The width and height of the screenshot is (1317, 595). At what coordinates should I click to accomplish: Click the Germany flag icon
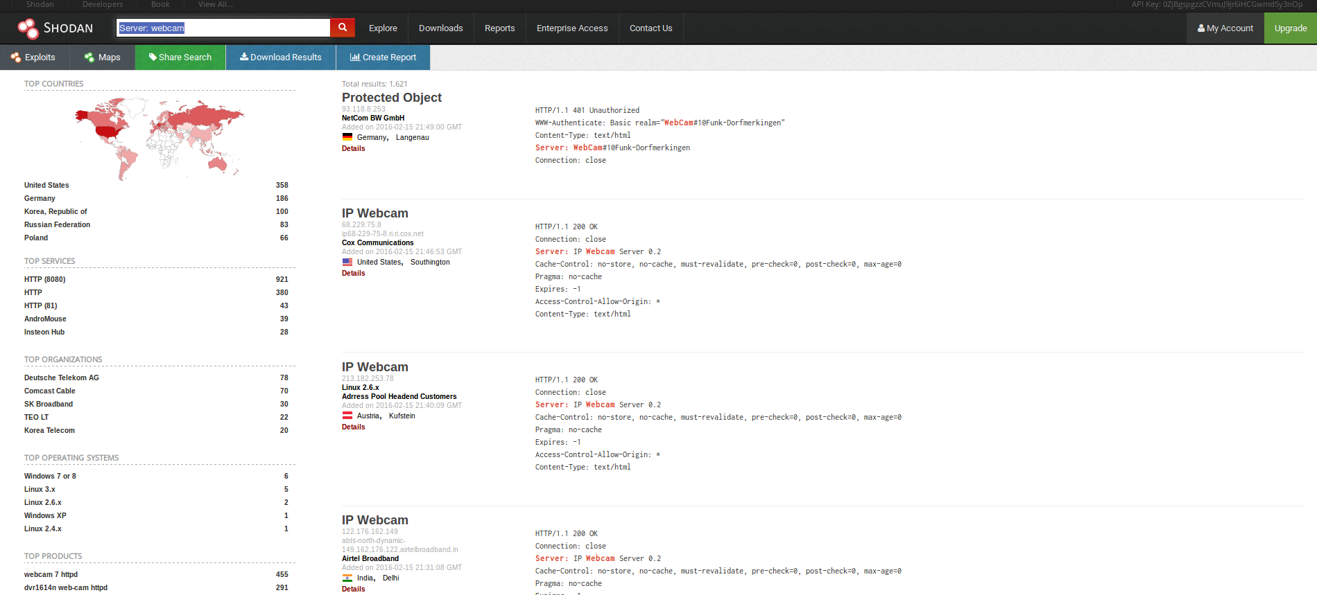[347, 137]
